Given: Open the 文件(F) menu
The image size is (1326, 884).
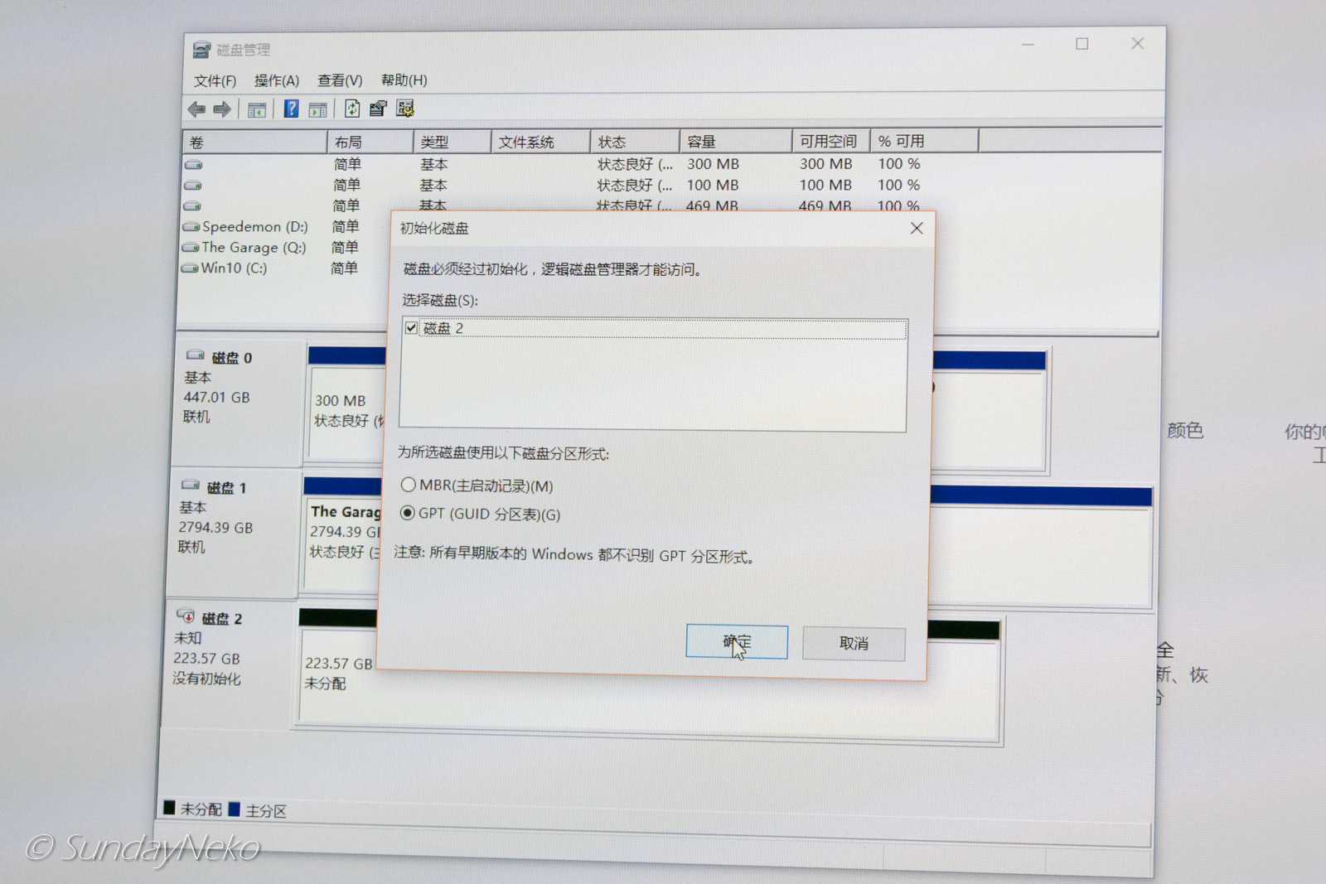Looking at the screenshot, I should coord(215,80).
